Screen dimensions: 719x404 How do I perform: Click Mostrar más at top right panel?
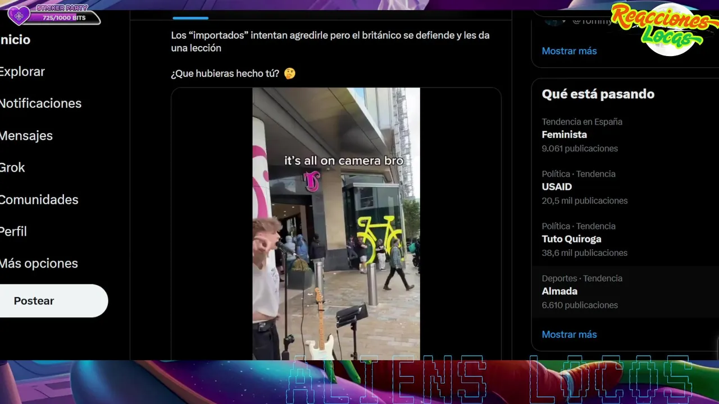coord(569,51)
